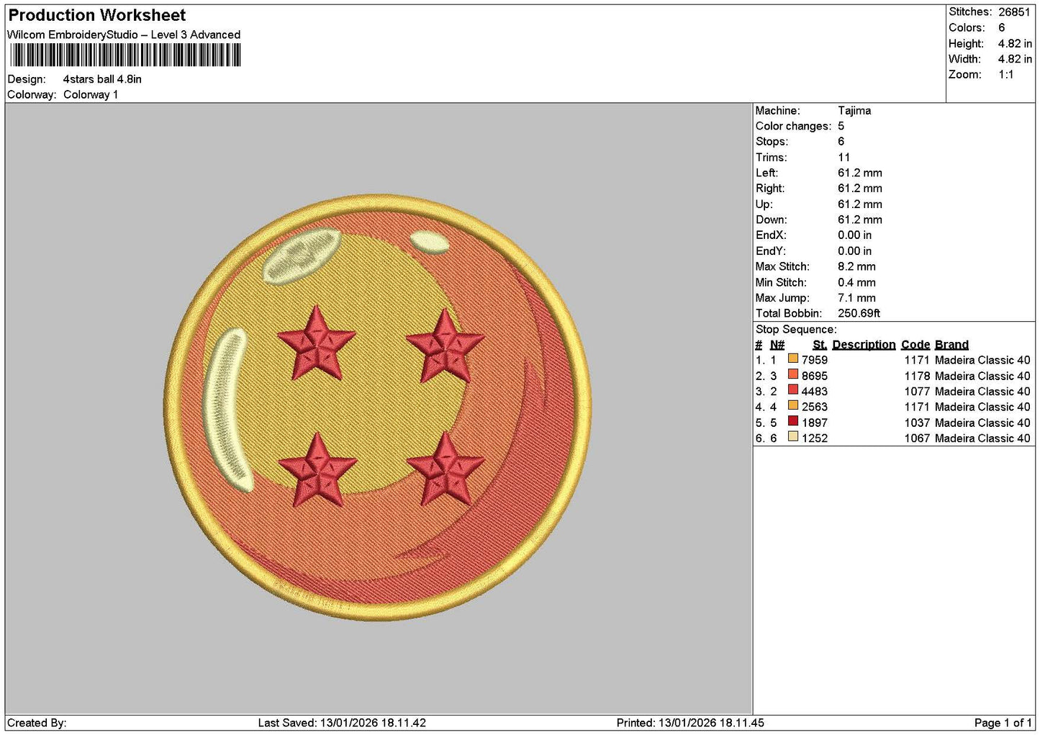This screenshot has height=735, width=1040.
Task: Click the 'Stop Sequence:' heading
Action: click(x=796, y=330)
